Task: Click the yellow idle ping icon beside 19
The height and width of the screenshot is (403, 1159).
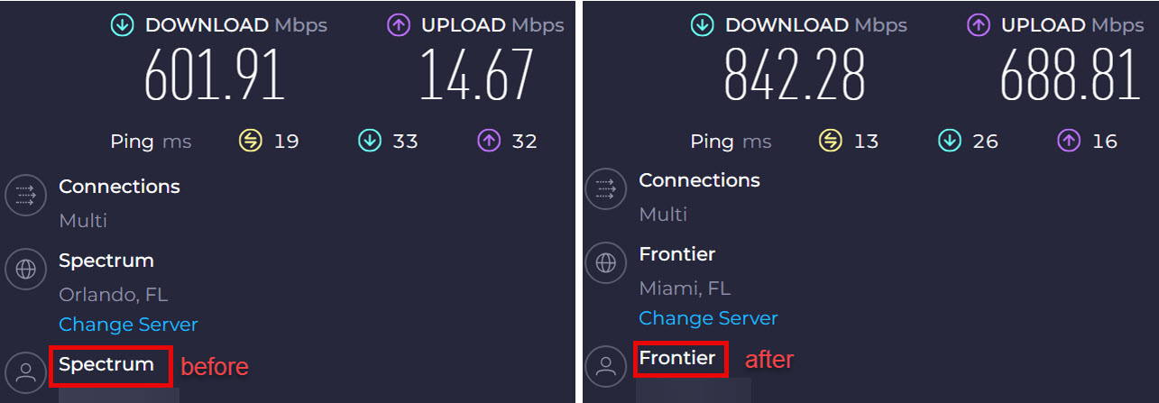Action: point(250,141)
